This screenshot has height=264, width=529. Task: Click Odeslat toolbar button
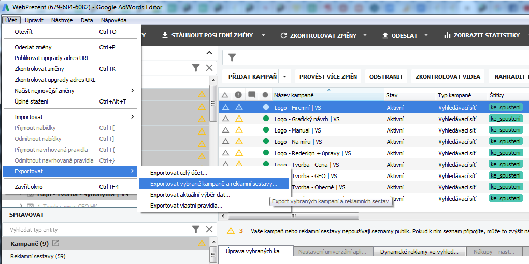[400, 35]
